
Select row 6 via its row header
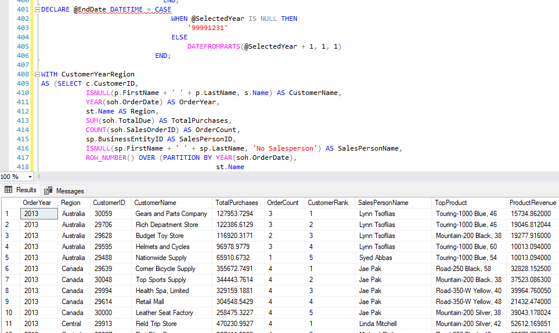10,269
